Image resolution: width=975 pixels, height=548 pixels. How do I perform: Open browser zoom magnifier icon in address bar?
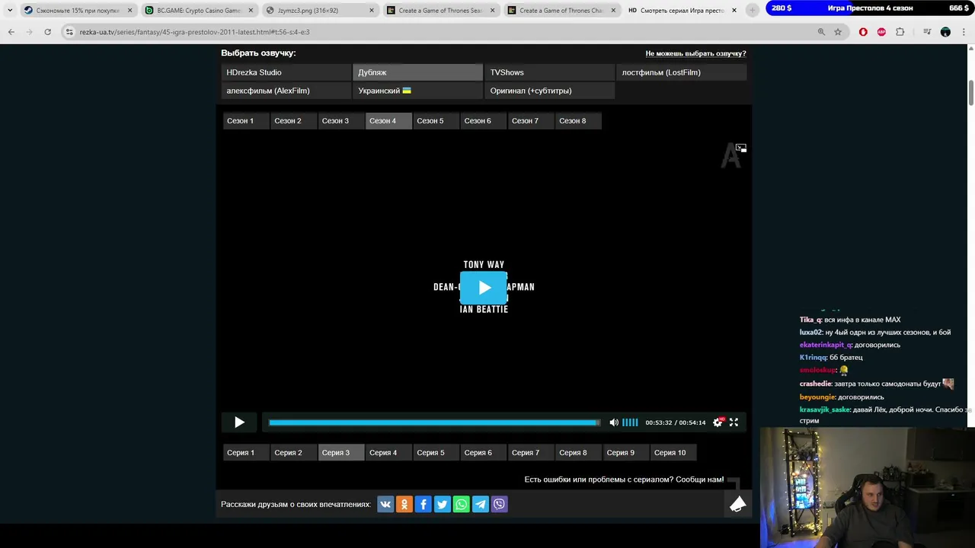[821, 32]
